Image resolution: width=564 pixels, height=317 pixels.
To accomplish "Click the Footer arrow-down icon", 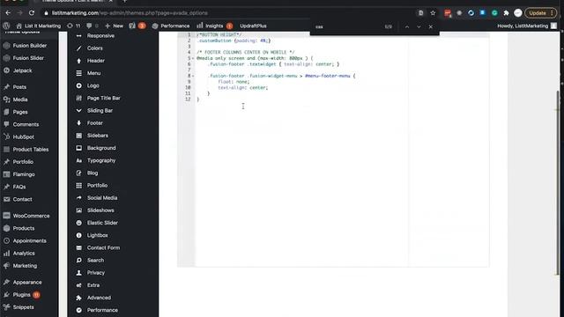I will click(78, 123).
